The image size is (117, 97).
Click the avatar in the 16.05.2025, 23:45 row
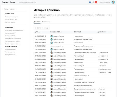(51, 36)
